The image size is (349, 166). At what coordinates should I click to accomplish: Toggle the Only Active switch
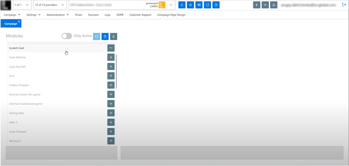point(67,36)
